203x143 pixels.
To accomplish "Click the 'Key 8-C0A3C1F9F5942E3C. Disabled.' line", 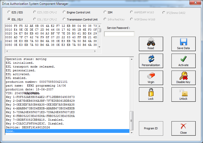I will [35, 124].
